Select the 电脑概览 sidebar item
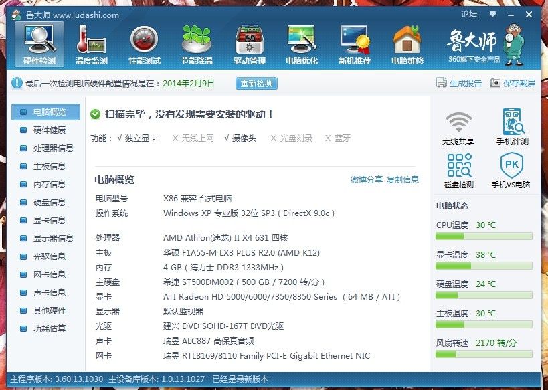 (x=45, y=112)
